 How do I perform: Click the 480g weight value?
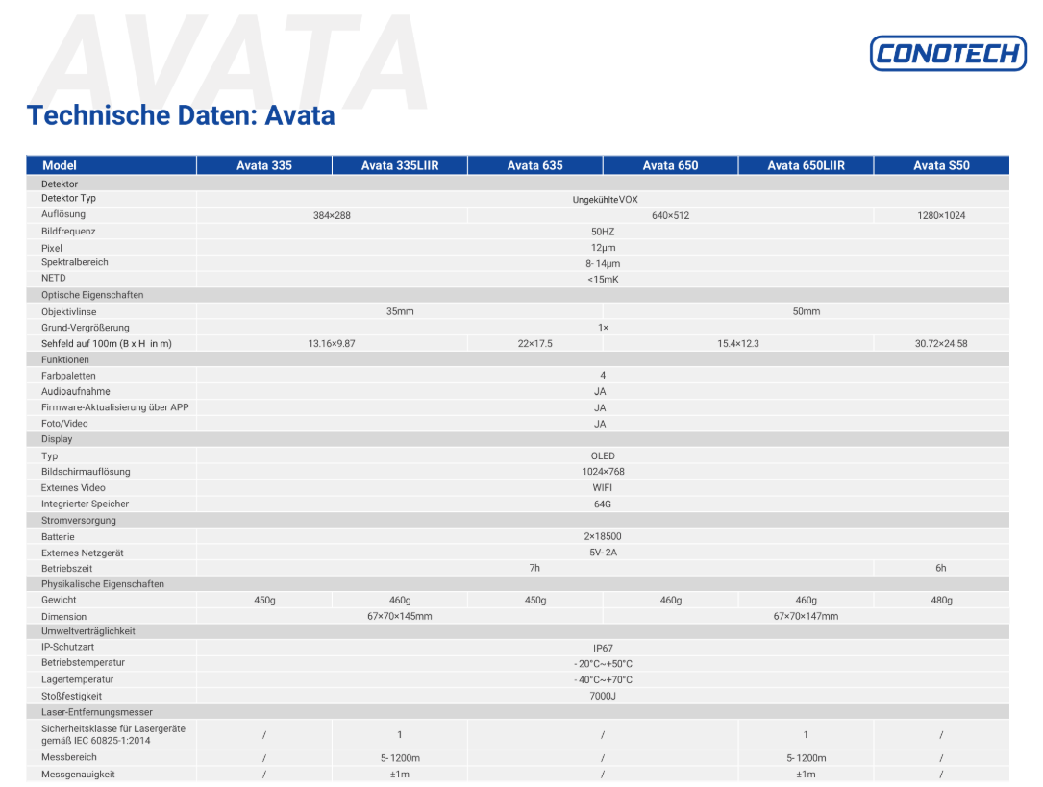[x=941, y=600]
